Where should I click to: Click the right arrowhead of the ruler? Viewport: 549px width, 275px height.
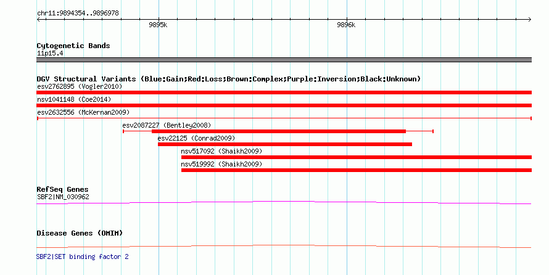(530, 20)
